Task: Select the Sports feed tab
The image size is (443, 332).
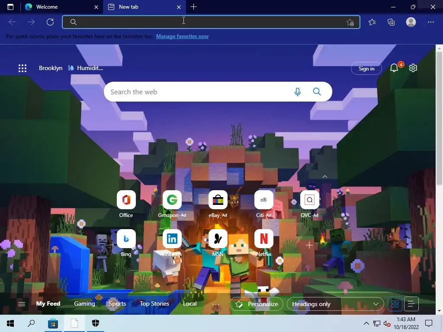Action: coord(117,304)
